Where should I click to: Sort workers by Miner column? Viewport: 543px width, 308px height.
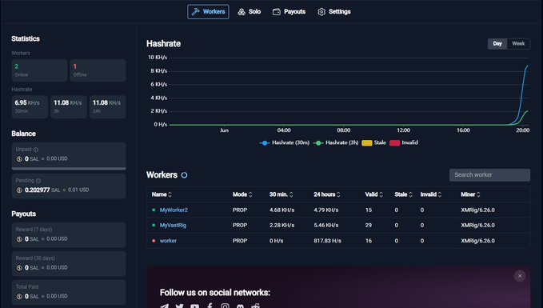click(470, 194)
